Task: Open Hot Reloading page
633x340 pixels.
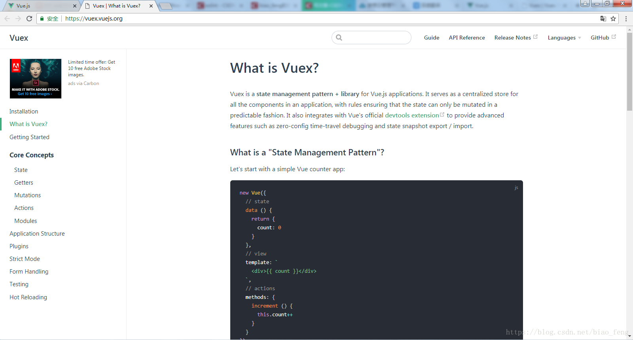Action: [x=28, y=297]
